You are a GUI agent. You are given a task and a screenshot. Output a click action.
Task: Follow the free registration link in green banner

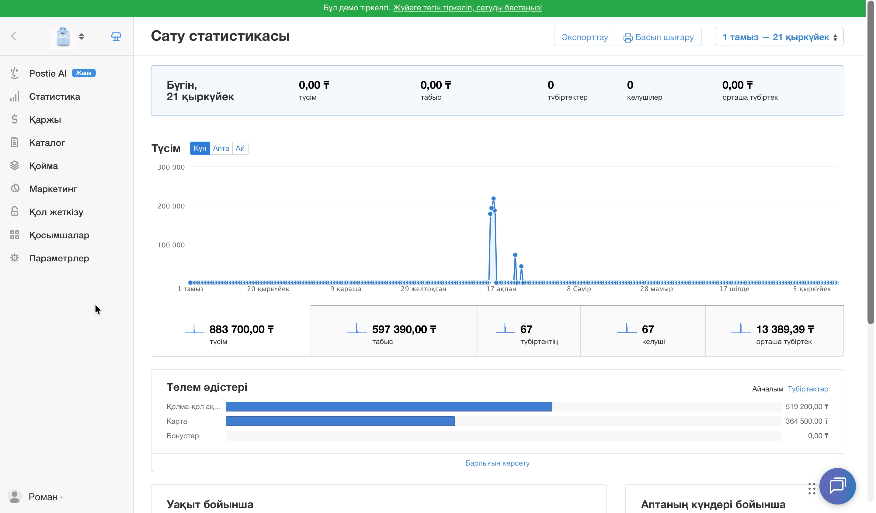click(x=467, y=8)
